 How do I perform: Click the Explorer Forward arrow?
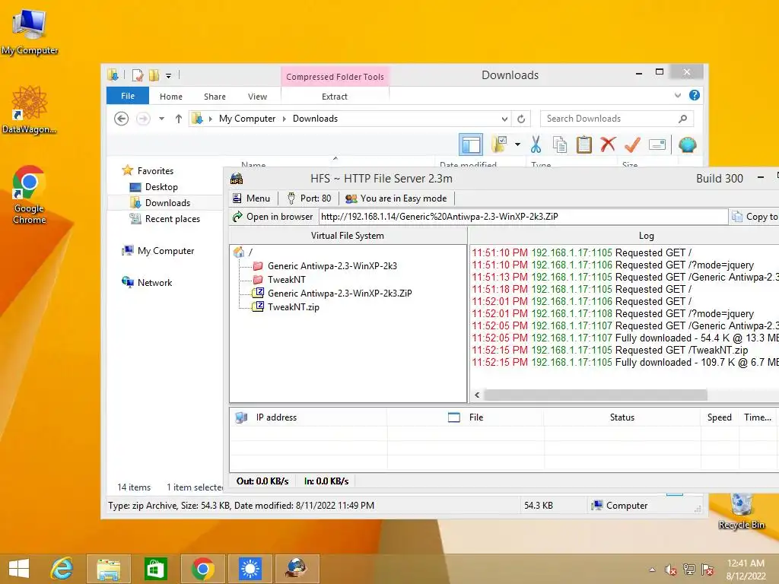click(x=143, y=119)
